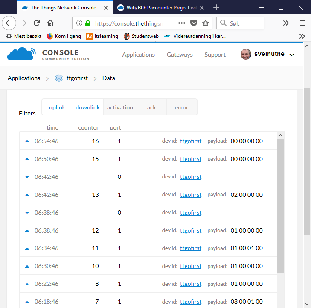Go to Applications breadcrumb
This screenshot has height=308, width=311.
click(24, 78)
